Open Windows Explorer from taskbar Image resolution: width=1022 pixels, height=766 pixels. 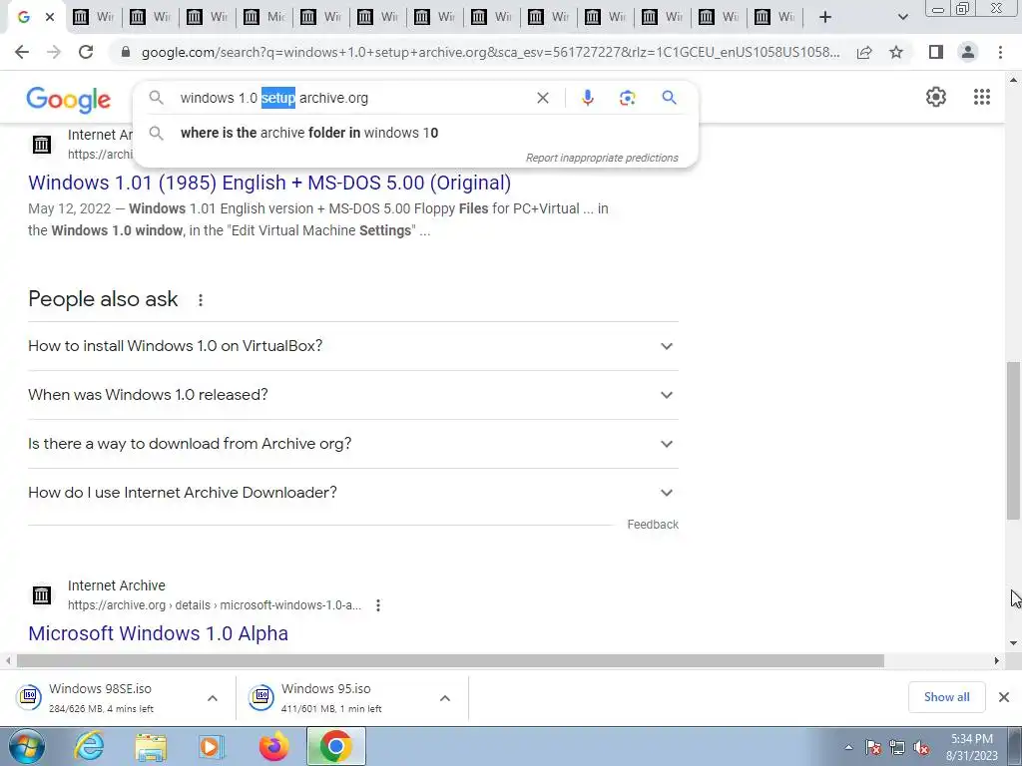[151, 746]
